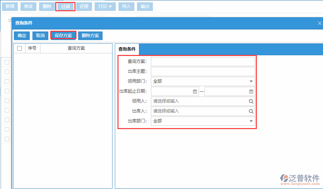
Task: Click the 出库人 input field
Action: pos(203,111)
